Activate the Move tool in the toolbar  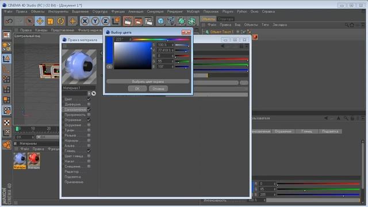coord(40,21)
